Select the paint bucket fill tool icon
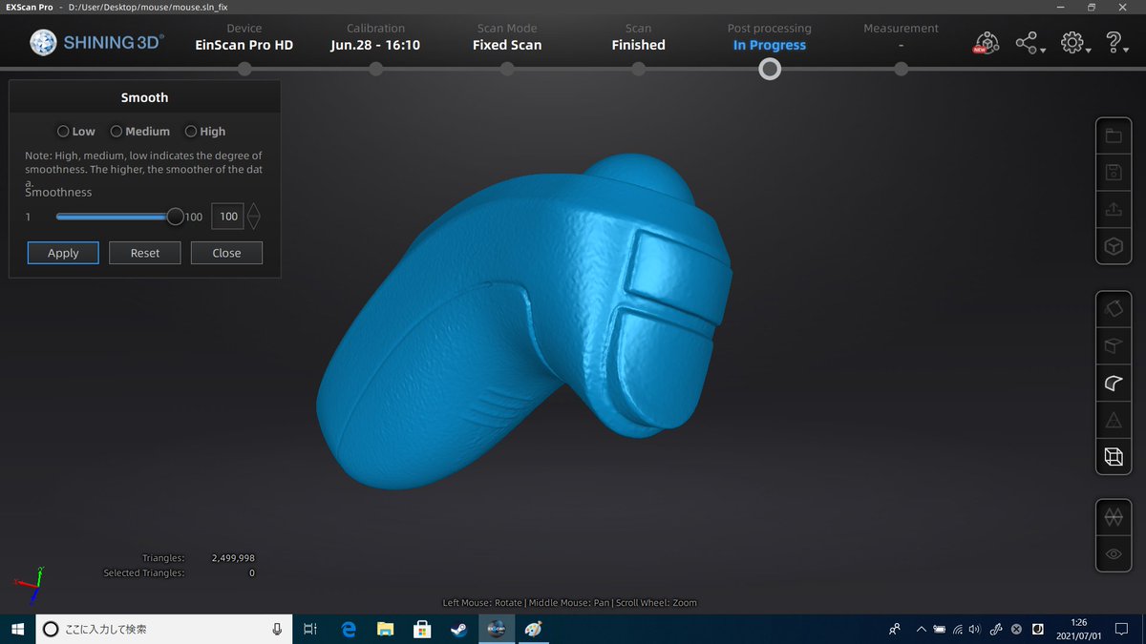 1113,309
